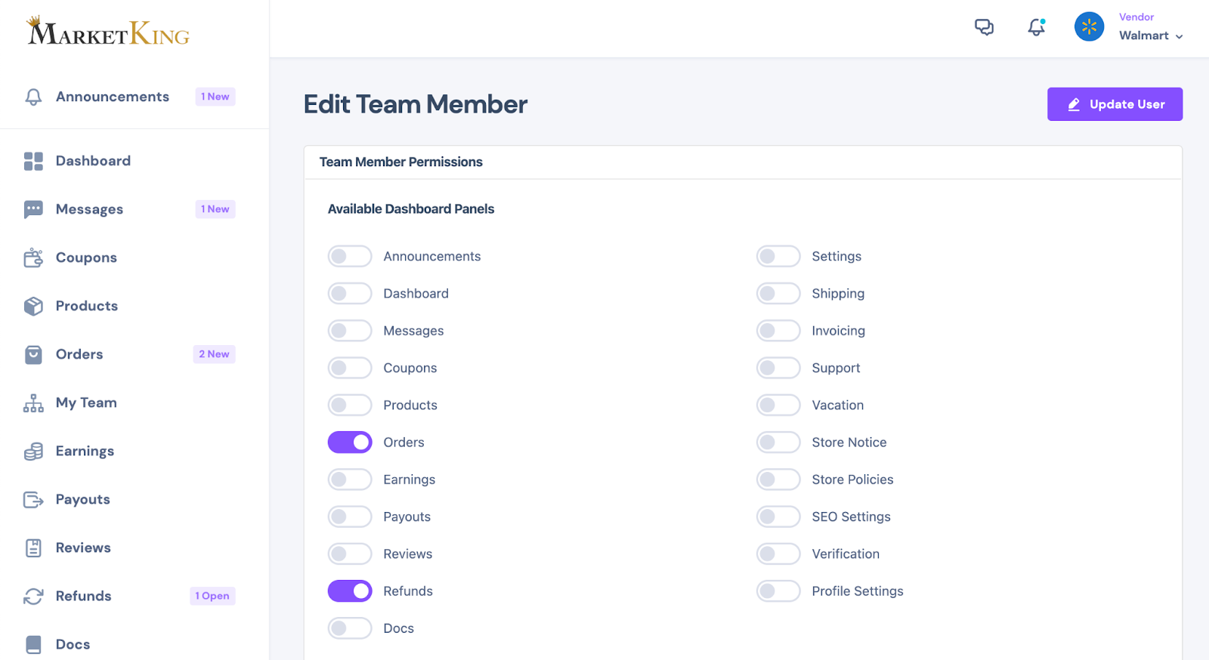Expand the Walmart vendor dropdown arrow
1209x660 pixels.
pyautogui.click(x=1179, y=36)
